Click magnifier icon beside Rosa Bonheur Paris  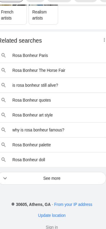4,55
